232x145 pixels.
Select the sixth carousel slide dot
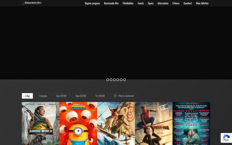[125, 80]
